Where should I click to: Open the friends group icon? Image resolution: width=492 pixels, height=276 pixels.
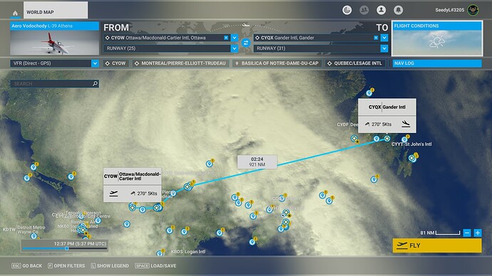364,11
